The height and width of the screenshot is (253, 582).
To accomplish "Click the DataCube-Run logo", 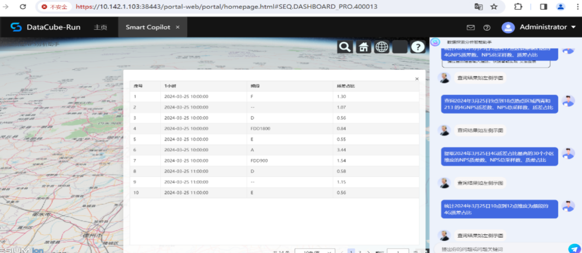I will point(45,27).
